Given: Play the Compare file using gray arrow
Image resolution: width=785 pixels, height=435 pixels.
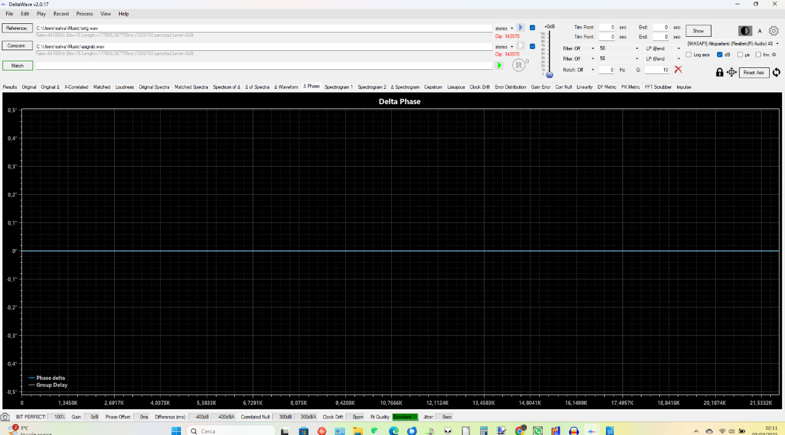Looking at the screenshot, I should (521, 46).
